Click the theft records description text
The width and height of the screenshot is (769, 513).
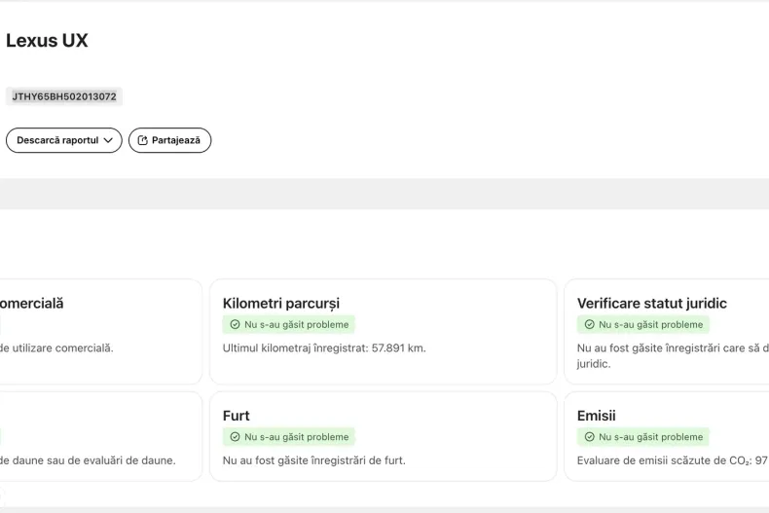[313, 460]
